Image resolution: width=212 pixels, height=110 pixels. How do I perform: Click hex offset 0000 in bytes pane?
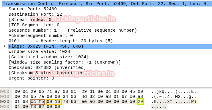tap(4, 92)
